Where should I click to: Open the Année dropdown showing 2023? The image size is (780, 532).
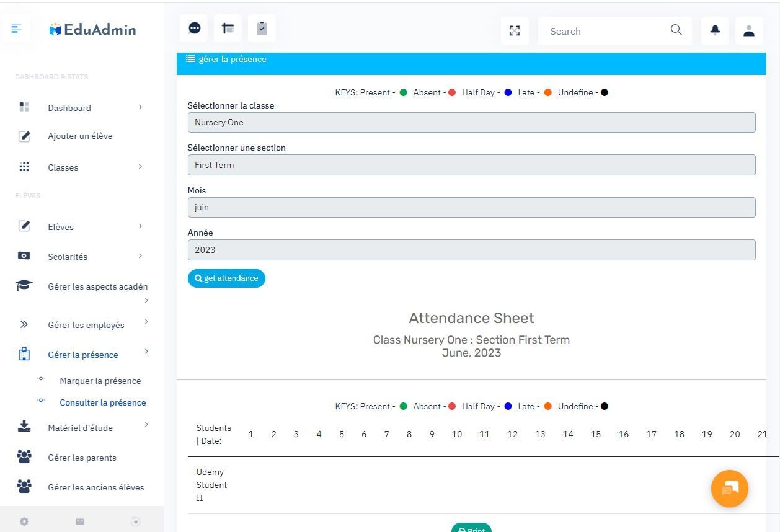471,250
